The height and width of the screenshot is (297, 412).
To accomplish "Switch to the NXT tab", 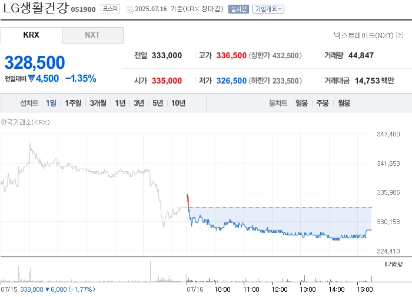I will click(92, 35).
